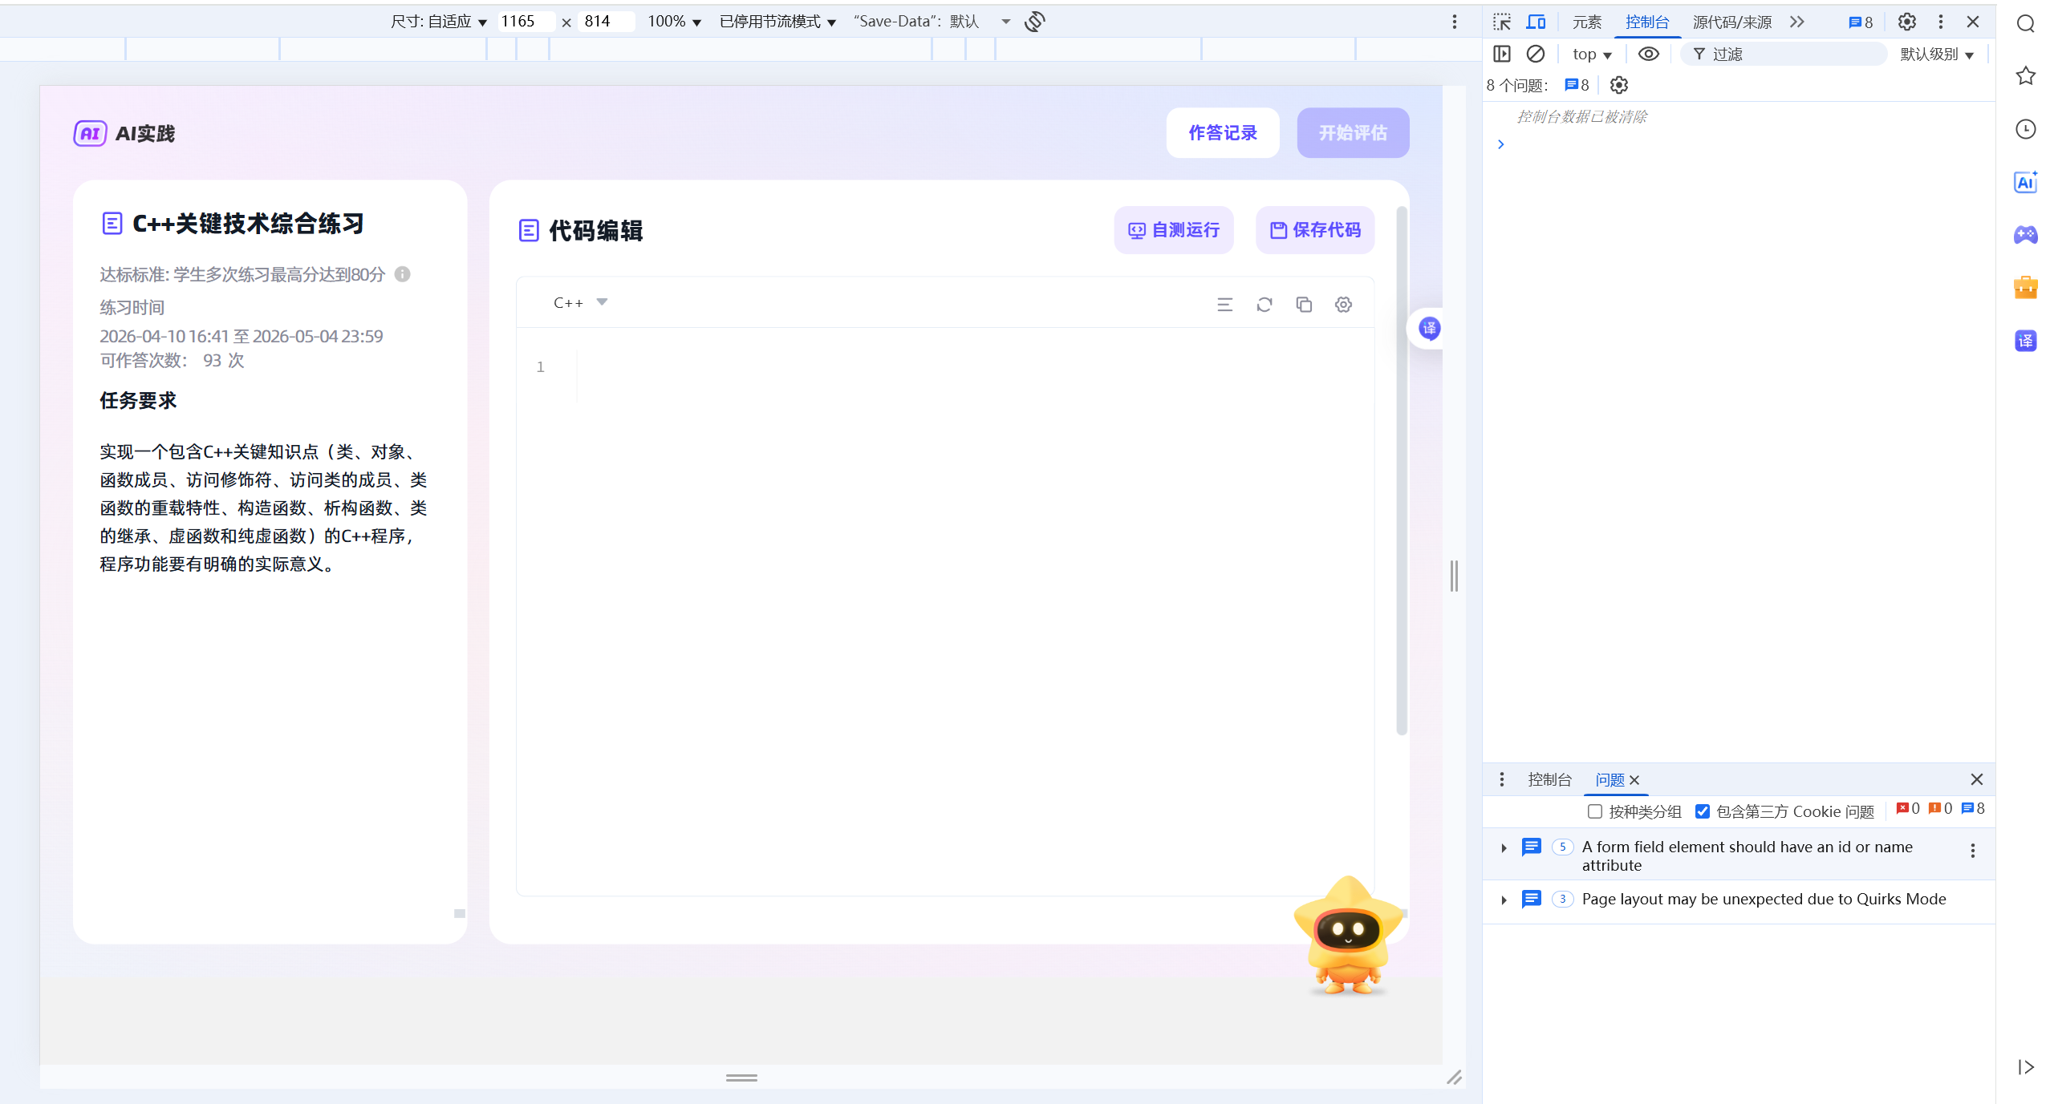The width and height of the screenshot is (2050, 1104).
Task: Click the 自测运行 button
Action: point(1174,230)
